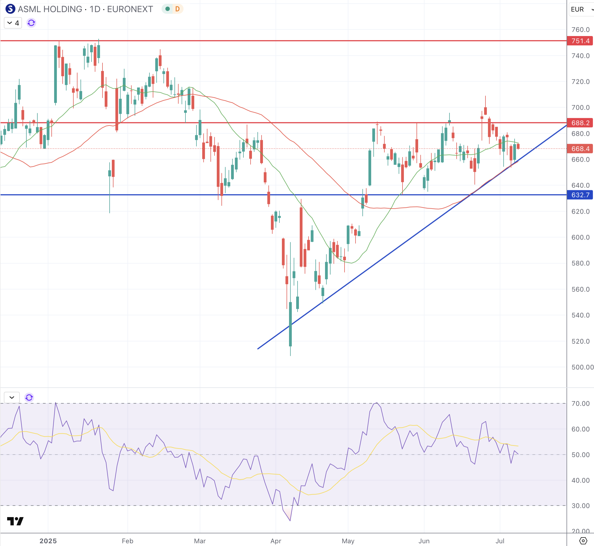
Task: Select the red horizontal line at 751.4
Action: (x=284, y=41)
